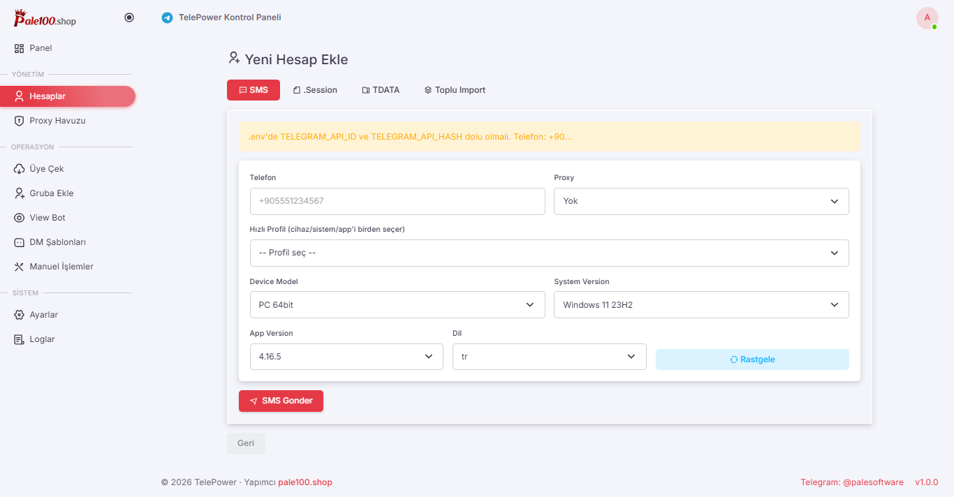Open the Hızlı Profil dropdown
This screenshot has width=954, height=497.
550,253
